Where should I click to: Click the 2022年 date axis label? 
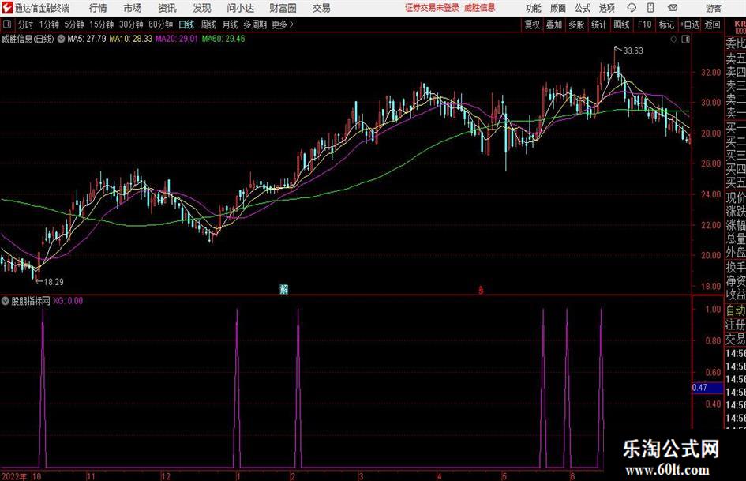pos(14,476)
